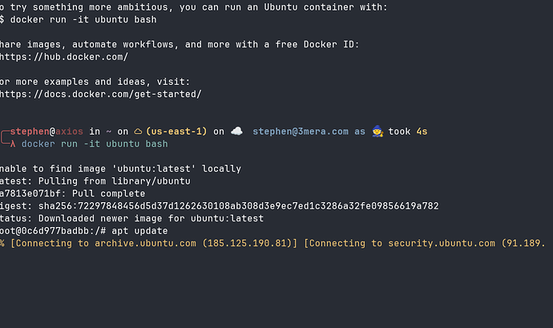The image size is (553, 328).
Task: Click the 'axios' hostname in the prompt
Action: 69,132
